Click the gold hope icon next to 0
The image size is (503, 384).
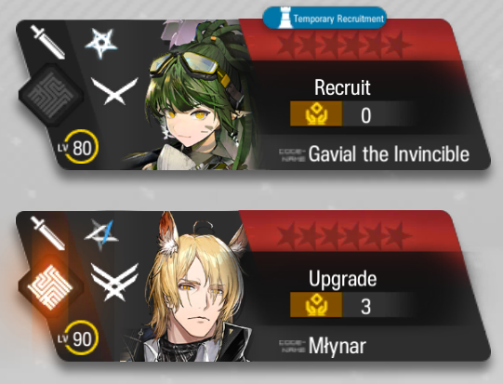tap(316, 113)
